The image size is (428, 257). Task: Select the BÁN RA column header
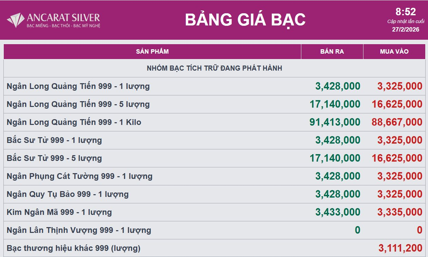(332, 52)
